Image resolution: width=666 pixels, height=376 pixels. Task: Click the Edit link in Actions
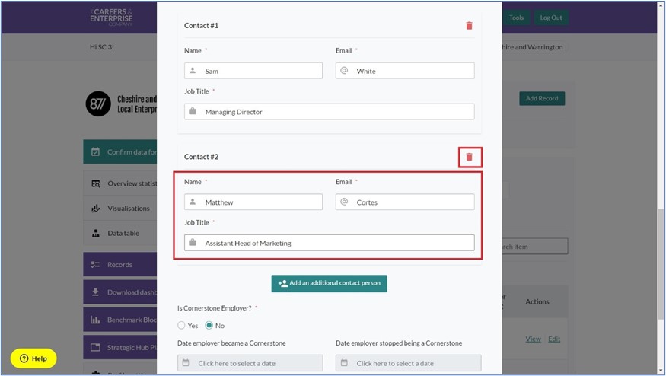[554, 339]
